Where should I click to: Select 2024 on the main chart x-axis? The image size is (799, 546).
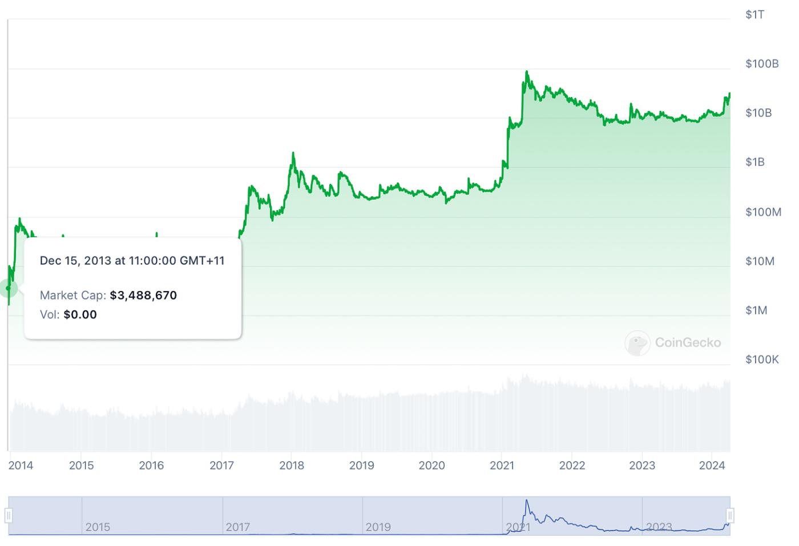[x=712, y=466]
